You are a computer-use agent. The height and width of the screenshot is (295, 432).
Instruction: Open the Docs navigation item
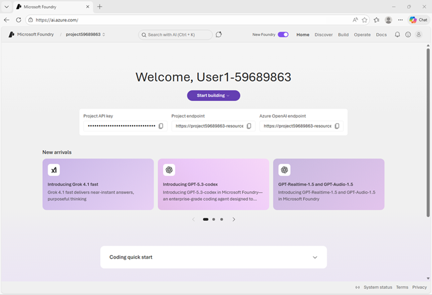381,35
